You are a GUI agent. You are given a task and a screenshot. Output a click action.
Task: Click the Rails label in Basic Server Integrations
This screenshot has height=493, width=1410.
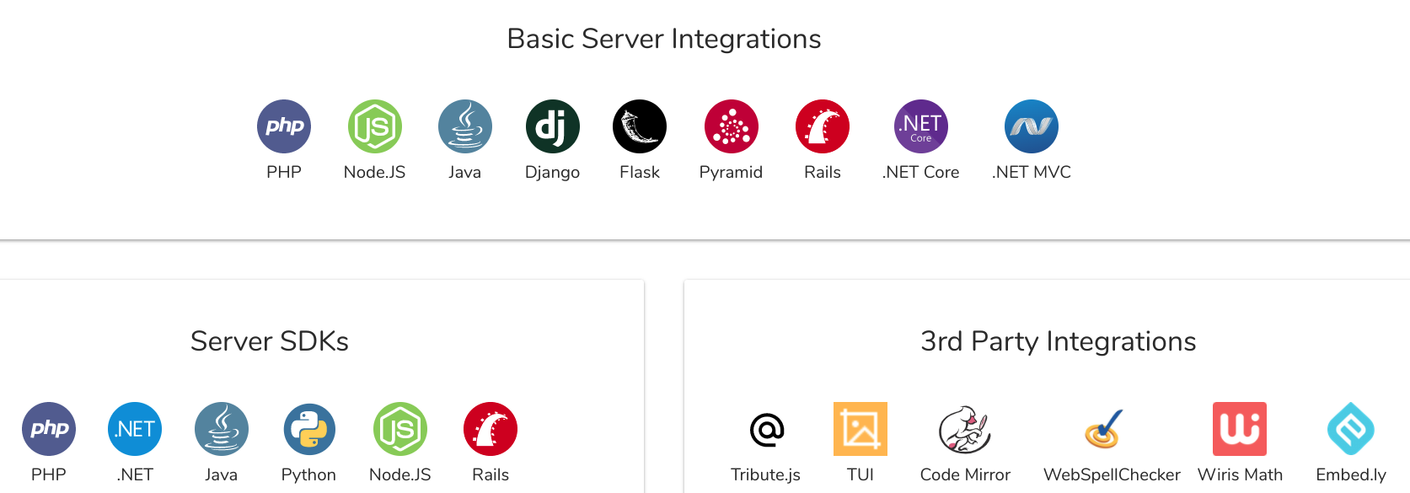point(823,172)
